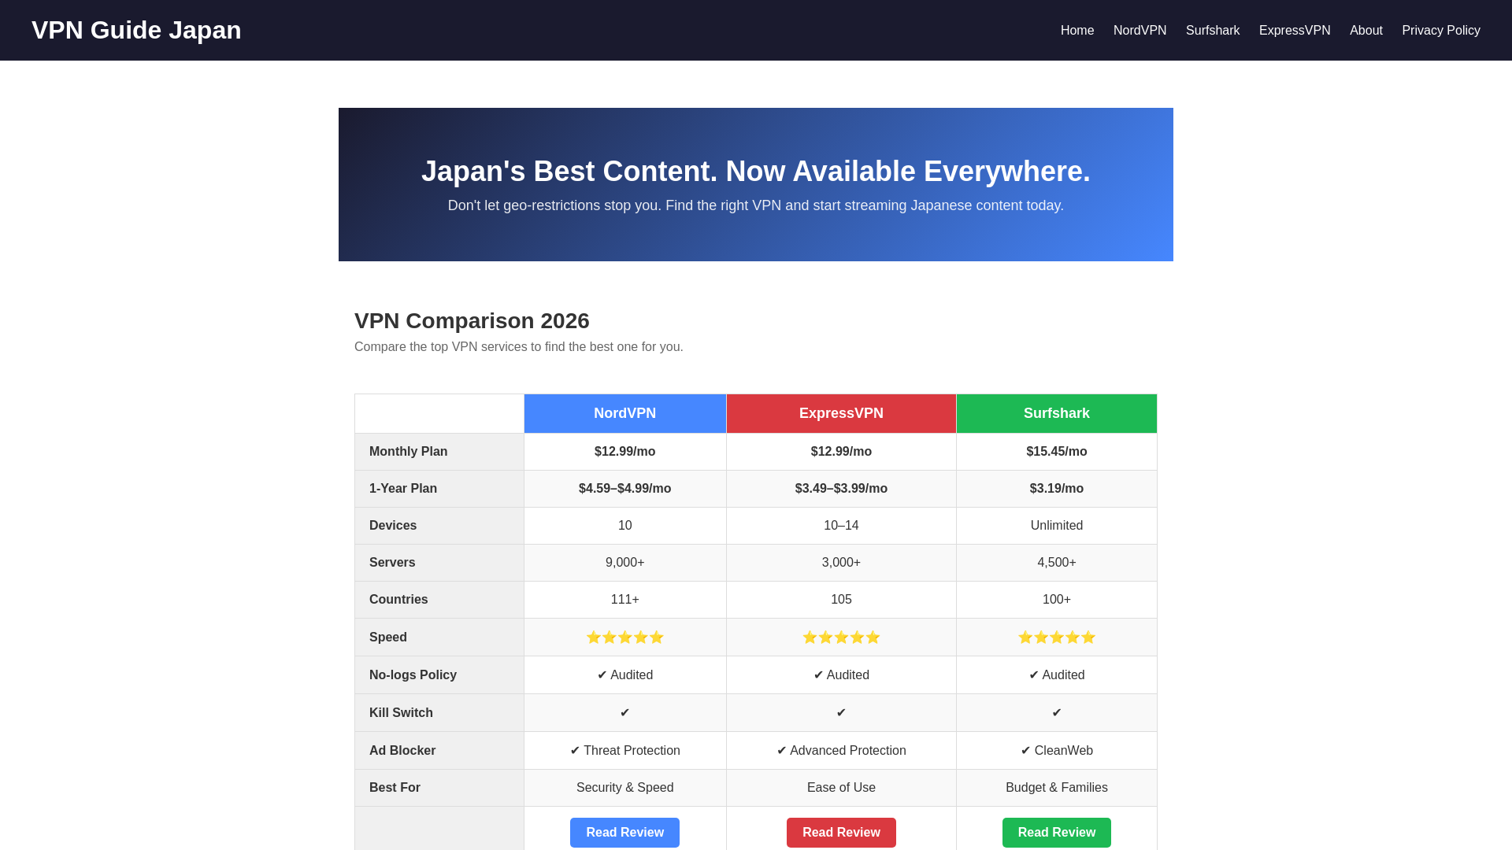Go to the Home nav link
The height and width of the screenshot is (850, 1512).
tap(1077, 31)
